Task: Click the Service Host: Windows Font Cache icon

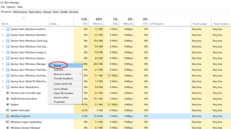Action: tap(7, 46)
